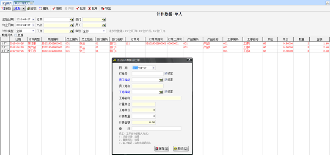The height and width of the screenshot is (155, 330).
Task: Click the 员工编码 input in the dialog
Action: (x=146, y=80)
